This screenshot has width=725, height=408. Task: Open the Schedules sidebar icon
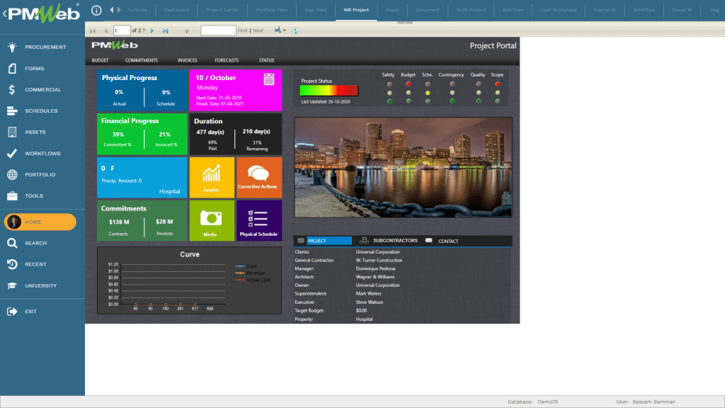pyautogui.click(x=12, y=111)
